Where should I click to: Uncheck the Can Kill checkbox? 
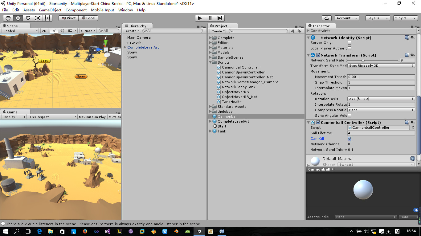point(349,139)
